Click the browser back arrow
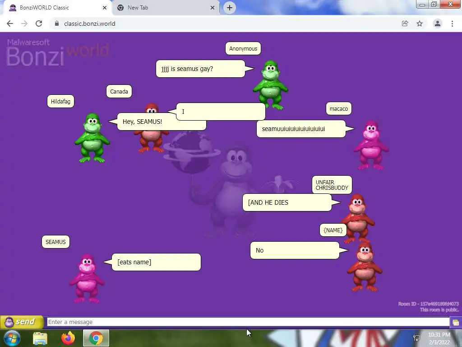Viewport: 462px width, 347px height. [x=10, y=23]
